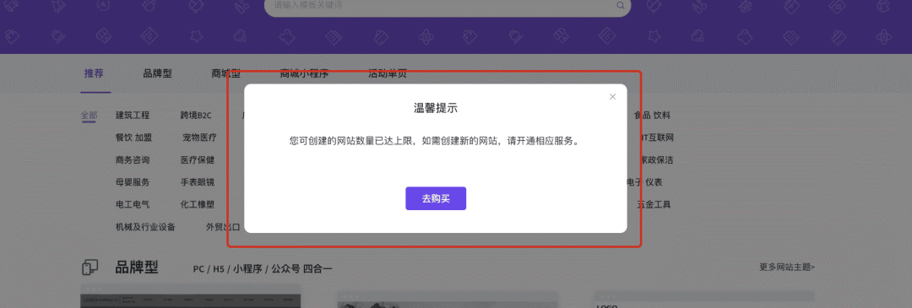This screenshot has width=912, height=308.
Task: Click the 温馨提示 dialog title
Action: click(436, 107)
